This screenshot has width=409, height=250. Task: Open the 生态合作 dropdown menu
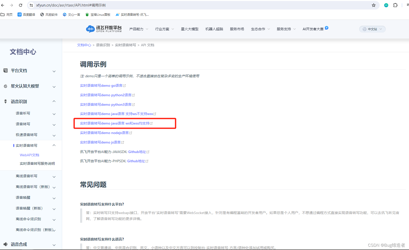point(260,29)
